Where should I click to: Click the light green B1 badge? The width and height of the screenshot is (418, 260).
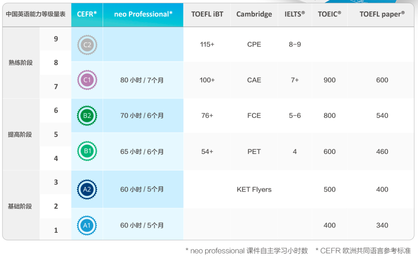tap(87, 152)
